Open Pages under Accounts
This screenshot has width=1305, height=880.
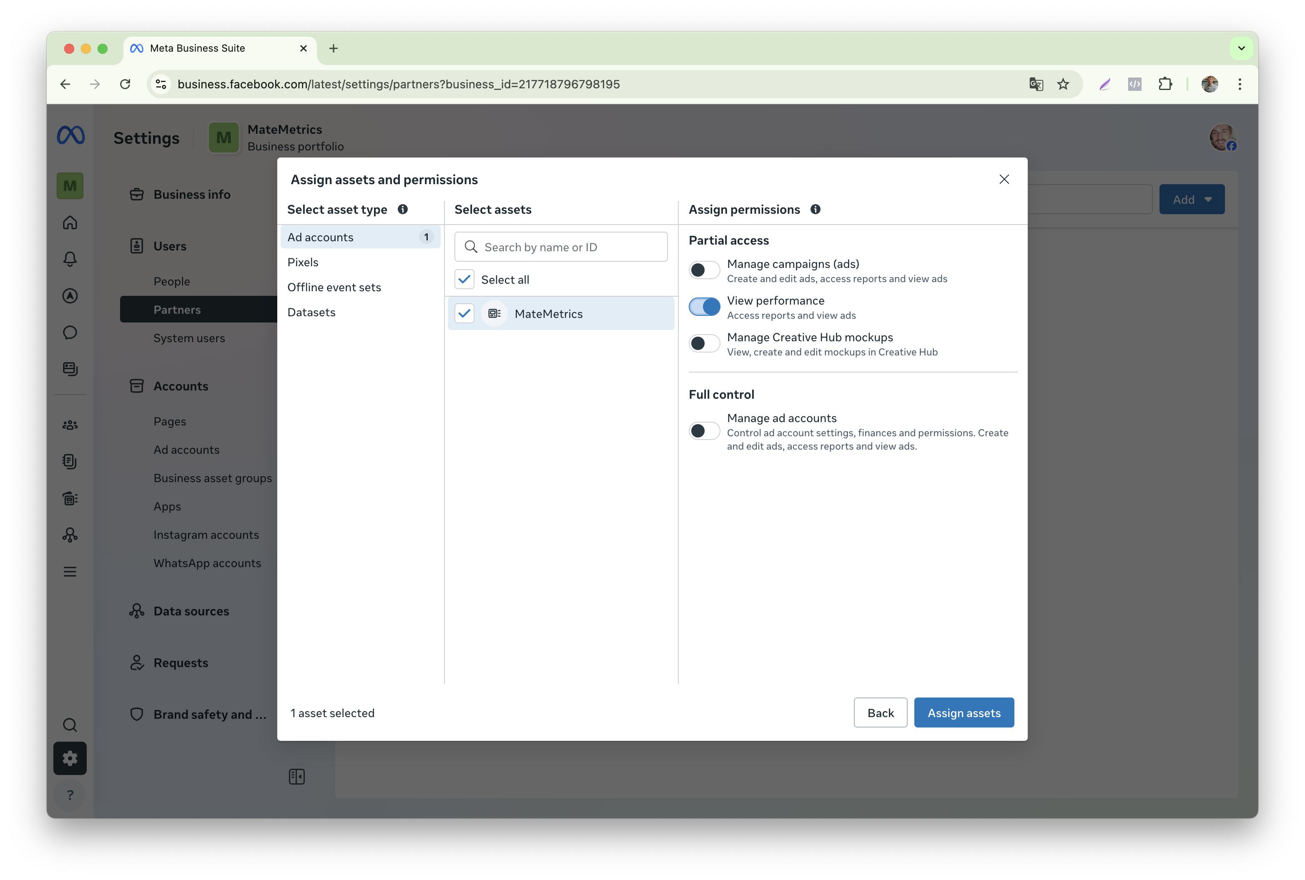pos(170,422)
